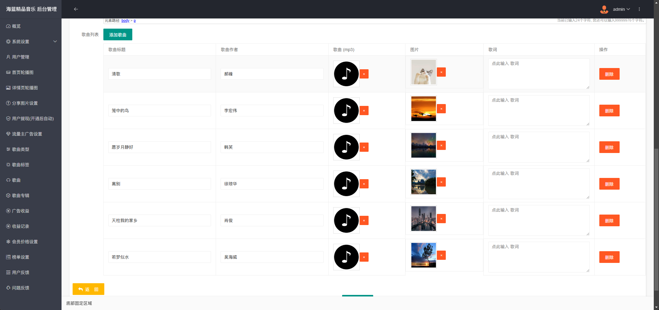This screenshot has width=659, height=310.
Task: Click the back arrow in top header
Action: coord(76,9)
